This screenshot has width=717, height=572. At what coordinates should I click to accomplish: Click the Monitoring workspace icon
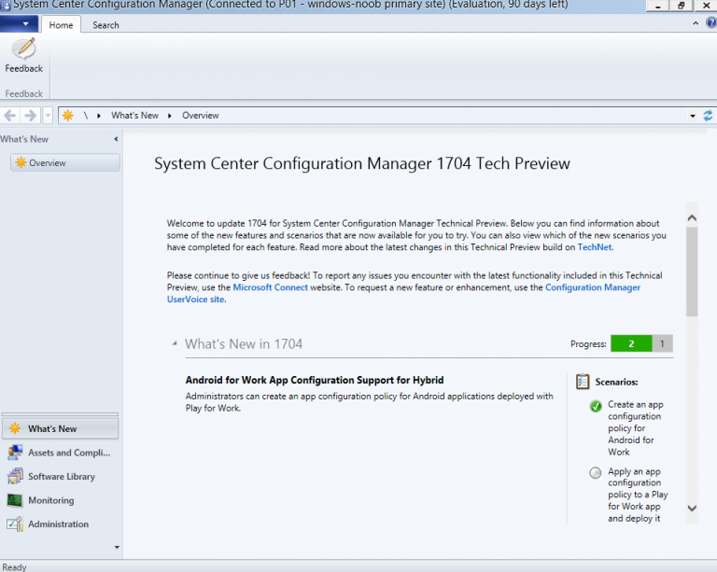pyautogui.click(x=15, y=500)
